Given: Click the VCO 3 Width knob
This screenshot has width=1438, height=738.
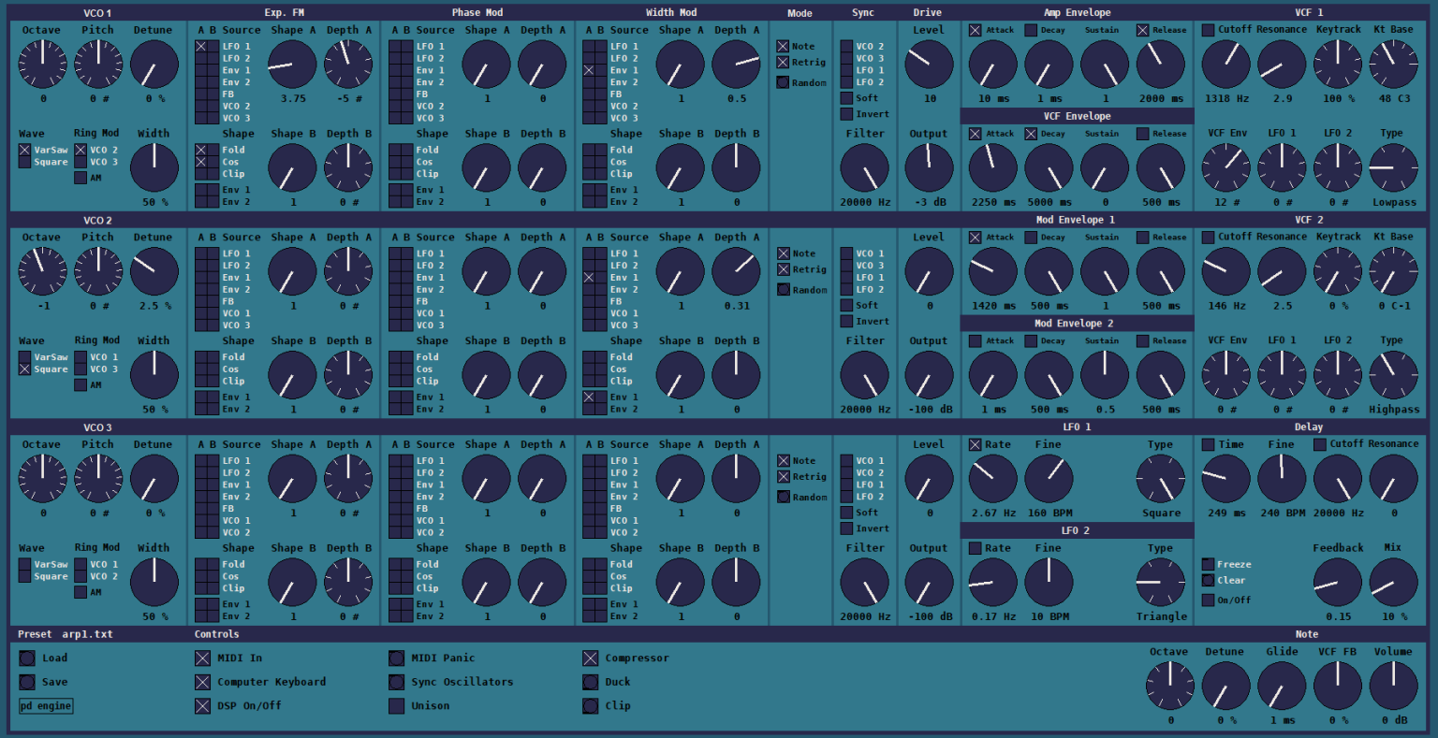Looking at the screenshot, I should [x=154, y=582].
